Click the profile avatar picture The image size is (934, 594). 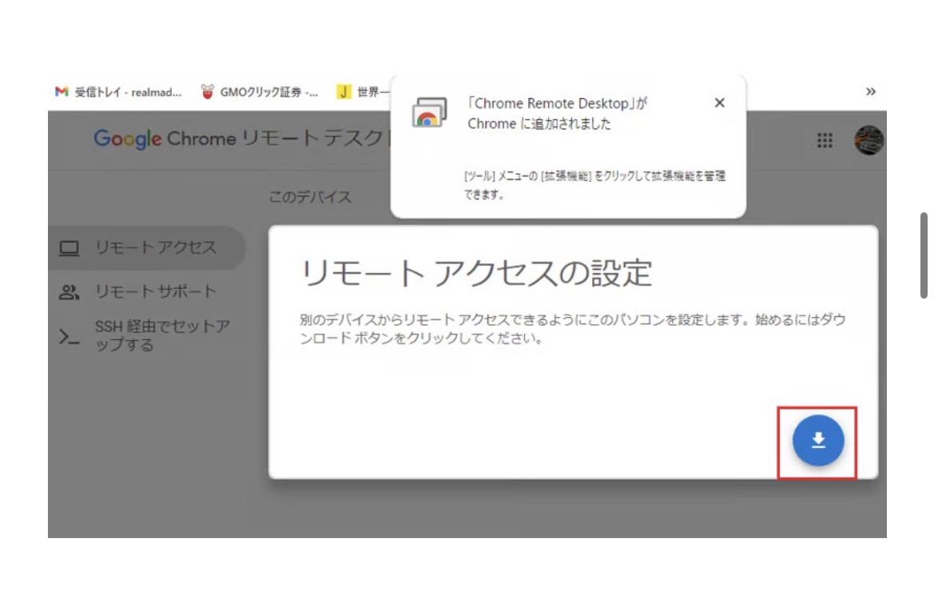(868, 140)
